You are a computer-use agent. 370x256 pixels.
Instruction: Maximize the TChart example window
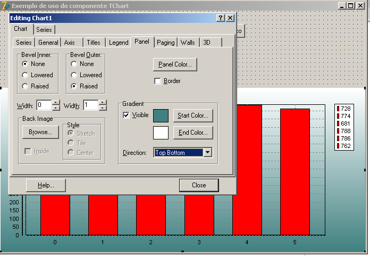tap(351, 6)
